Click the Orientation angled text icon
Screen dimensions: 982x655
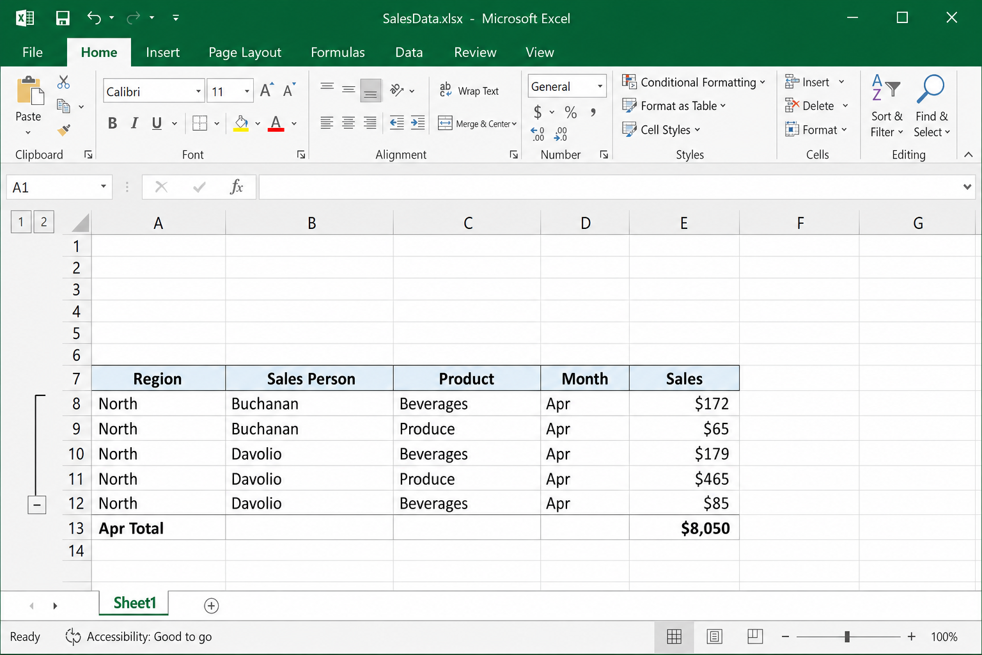point(397,90)
